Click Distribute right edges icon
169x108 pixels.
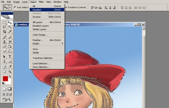(144, 8)
